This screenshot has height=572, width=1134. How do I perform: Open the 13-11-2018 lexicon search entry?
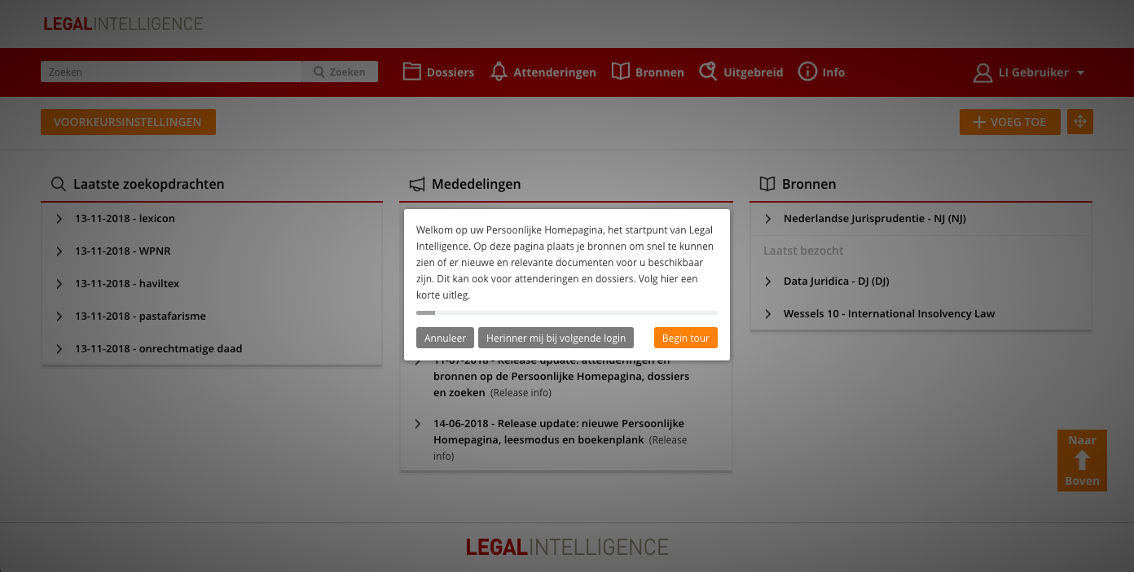point(125,219)
